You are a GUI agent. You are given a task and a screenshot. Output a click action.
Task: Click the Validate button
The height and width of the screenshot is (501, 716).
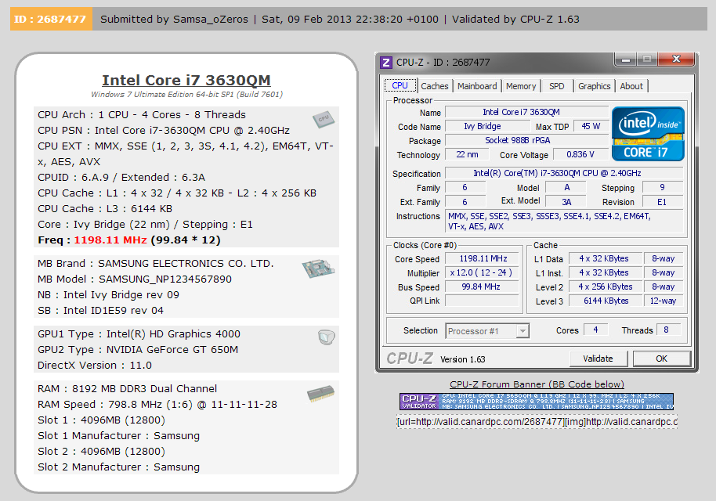(x=598, y=359)
